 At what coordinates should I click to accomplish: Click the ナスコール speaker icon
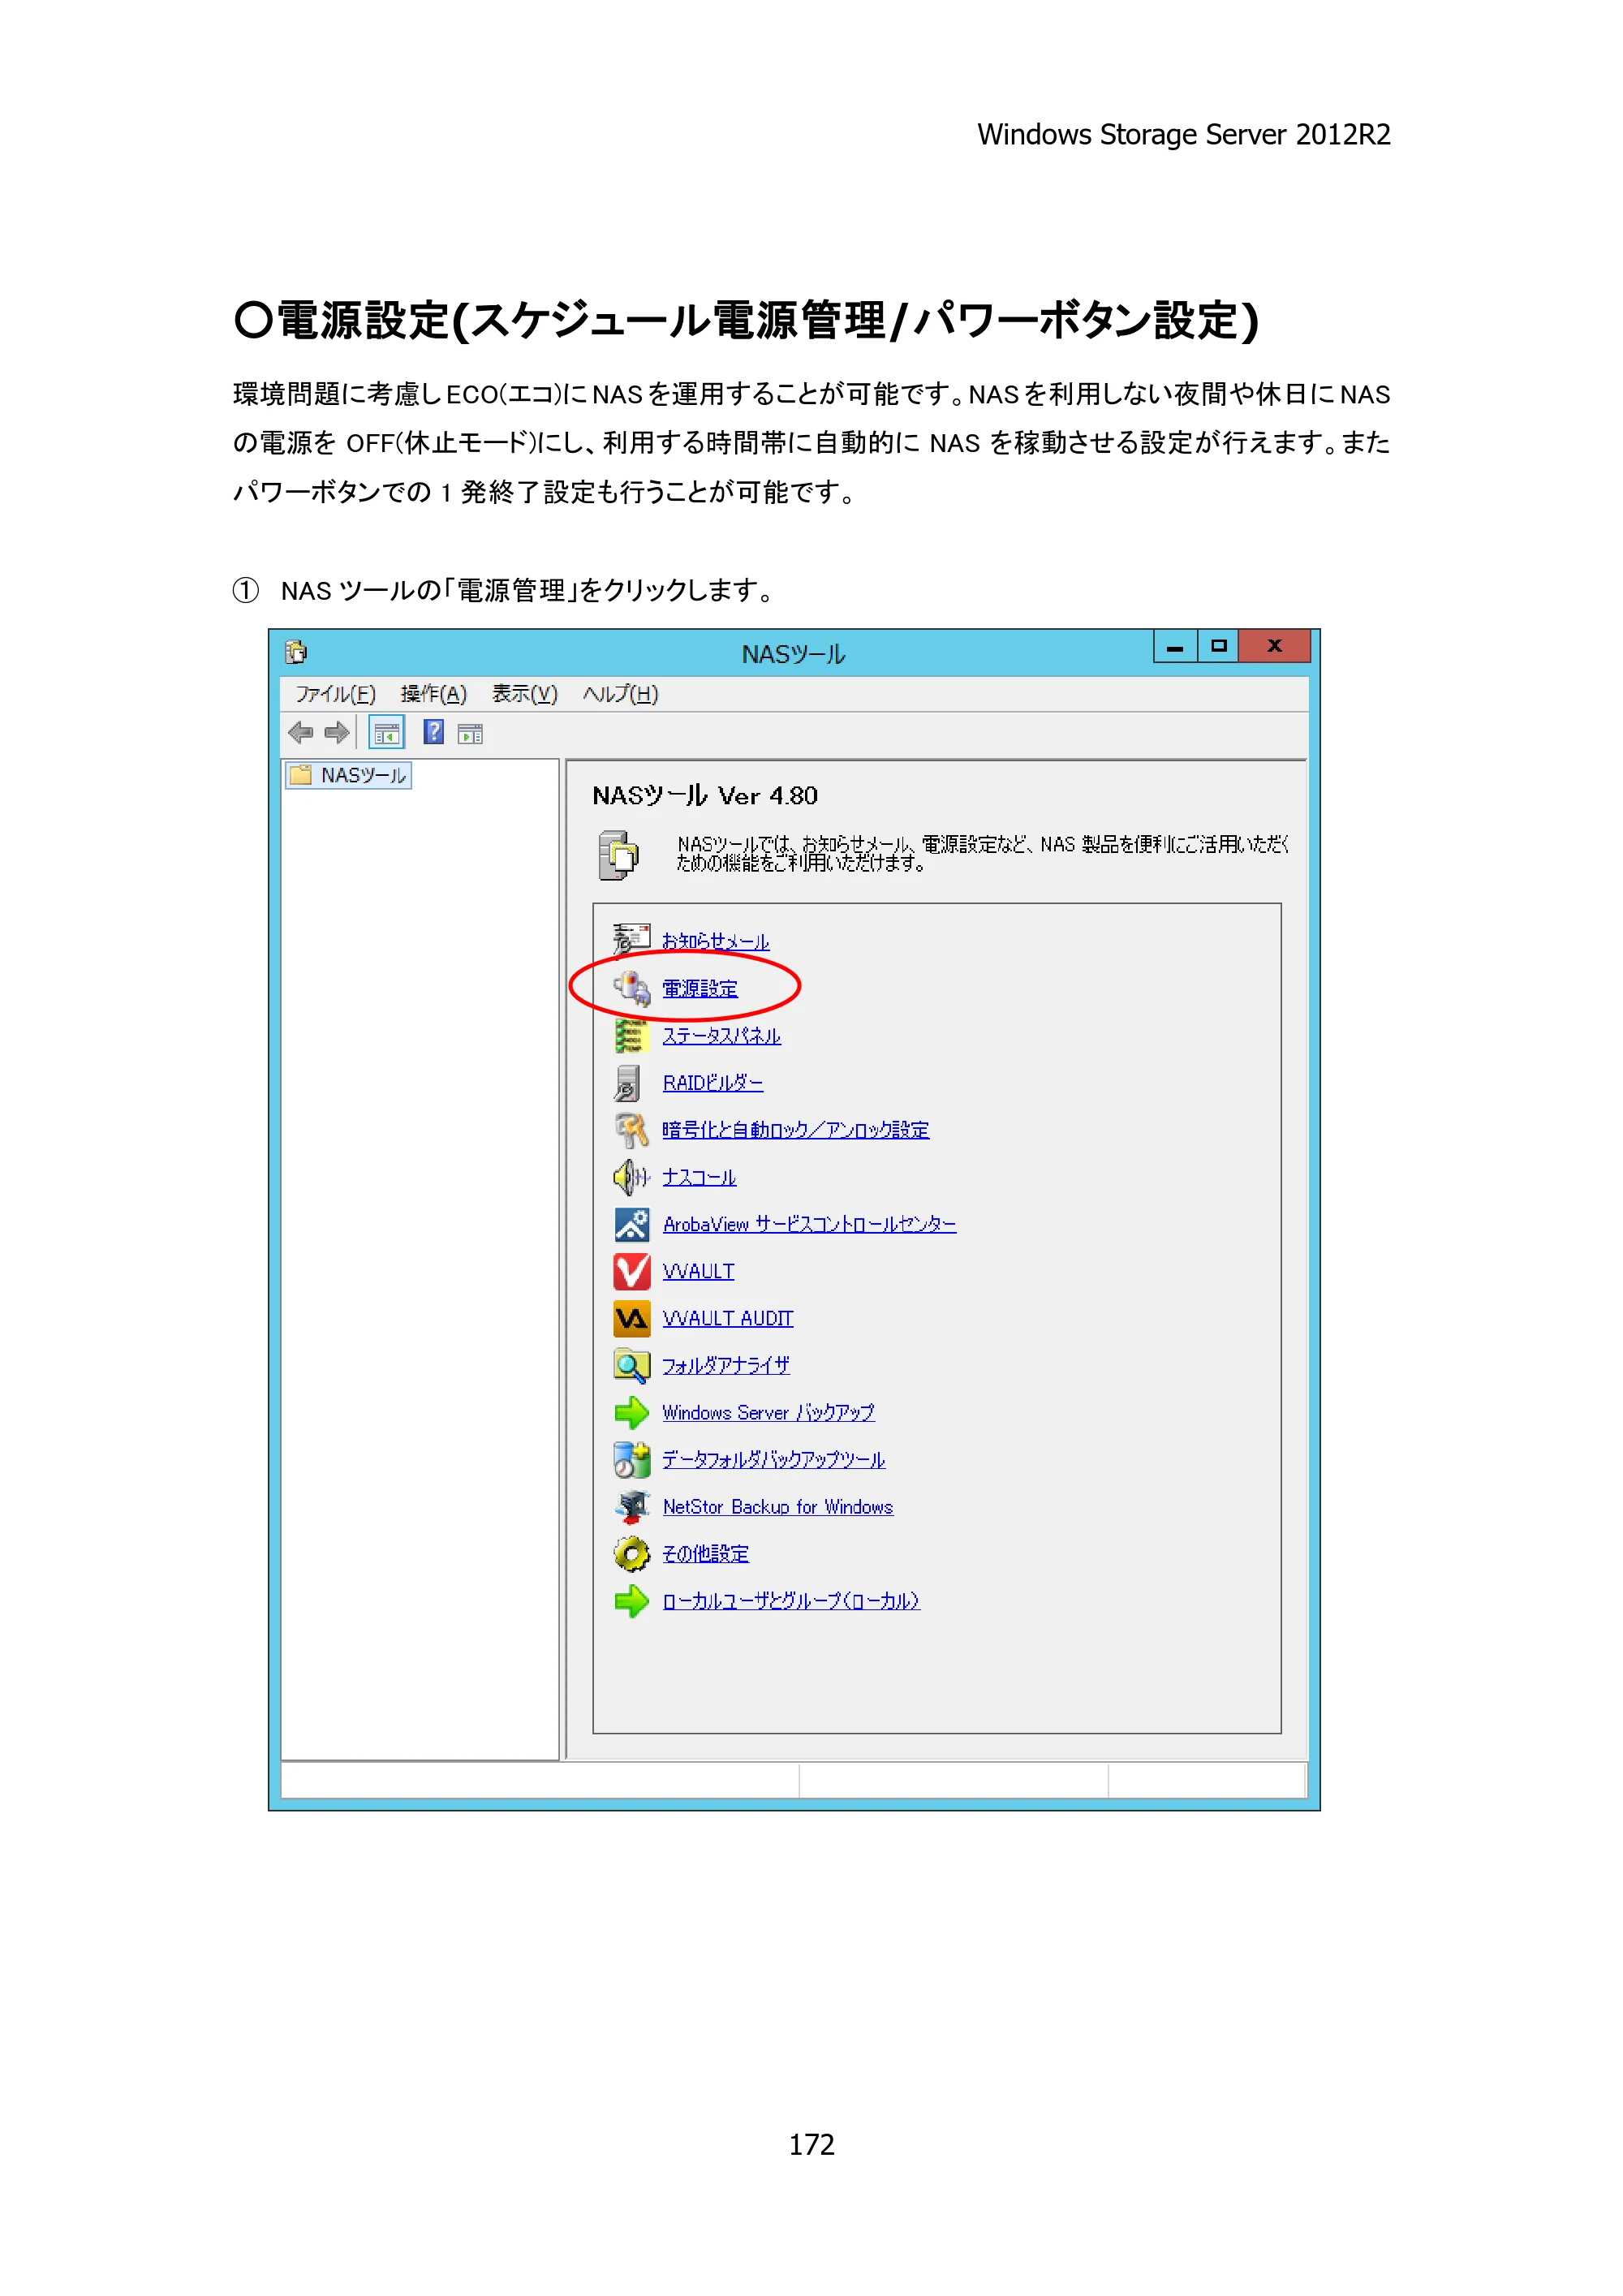point(631,1177)
